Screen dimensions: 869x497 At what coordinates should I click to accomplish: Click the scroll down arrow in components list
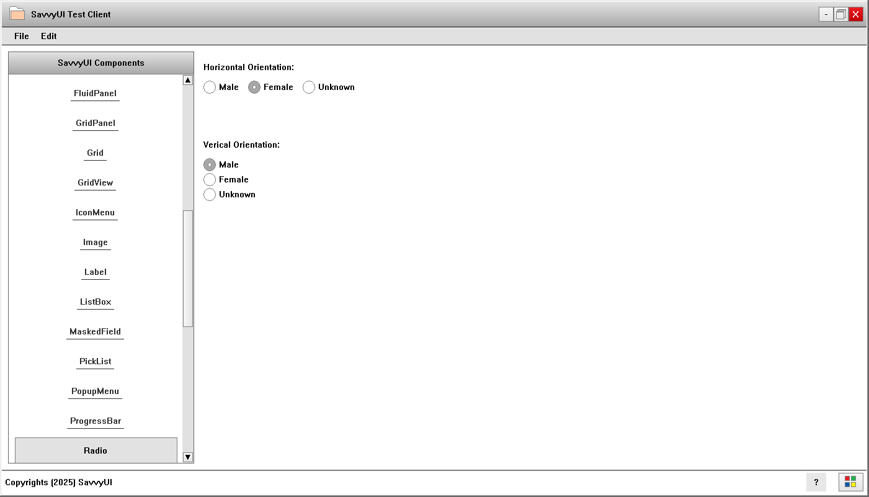click(188, 457)
